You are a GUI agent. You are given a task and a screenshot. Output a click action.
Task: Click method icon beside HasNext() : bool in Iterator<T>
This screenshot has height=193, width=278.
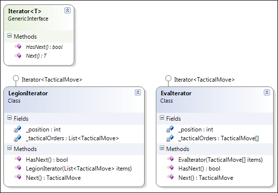pyautogui.click(x=18, y=46)
